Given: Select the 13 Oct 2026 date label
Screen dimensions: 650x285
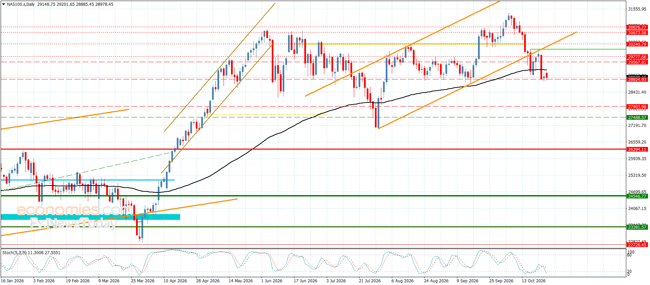Looking at the screenshot, I should (534, 281).
